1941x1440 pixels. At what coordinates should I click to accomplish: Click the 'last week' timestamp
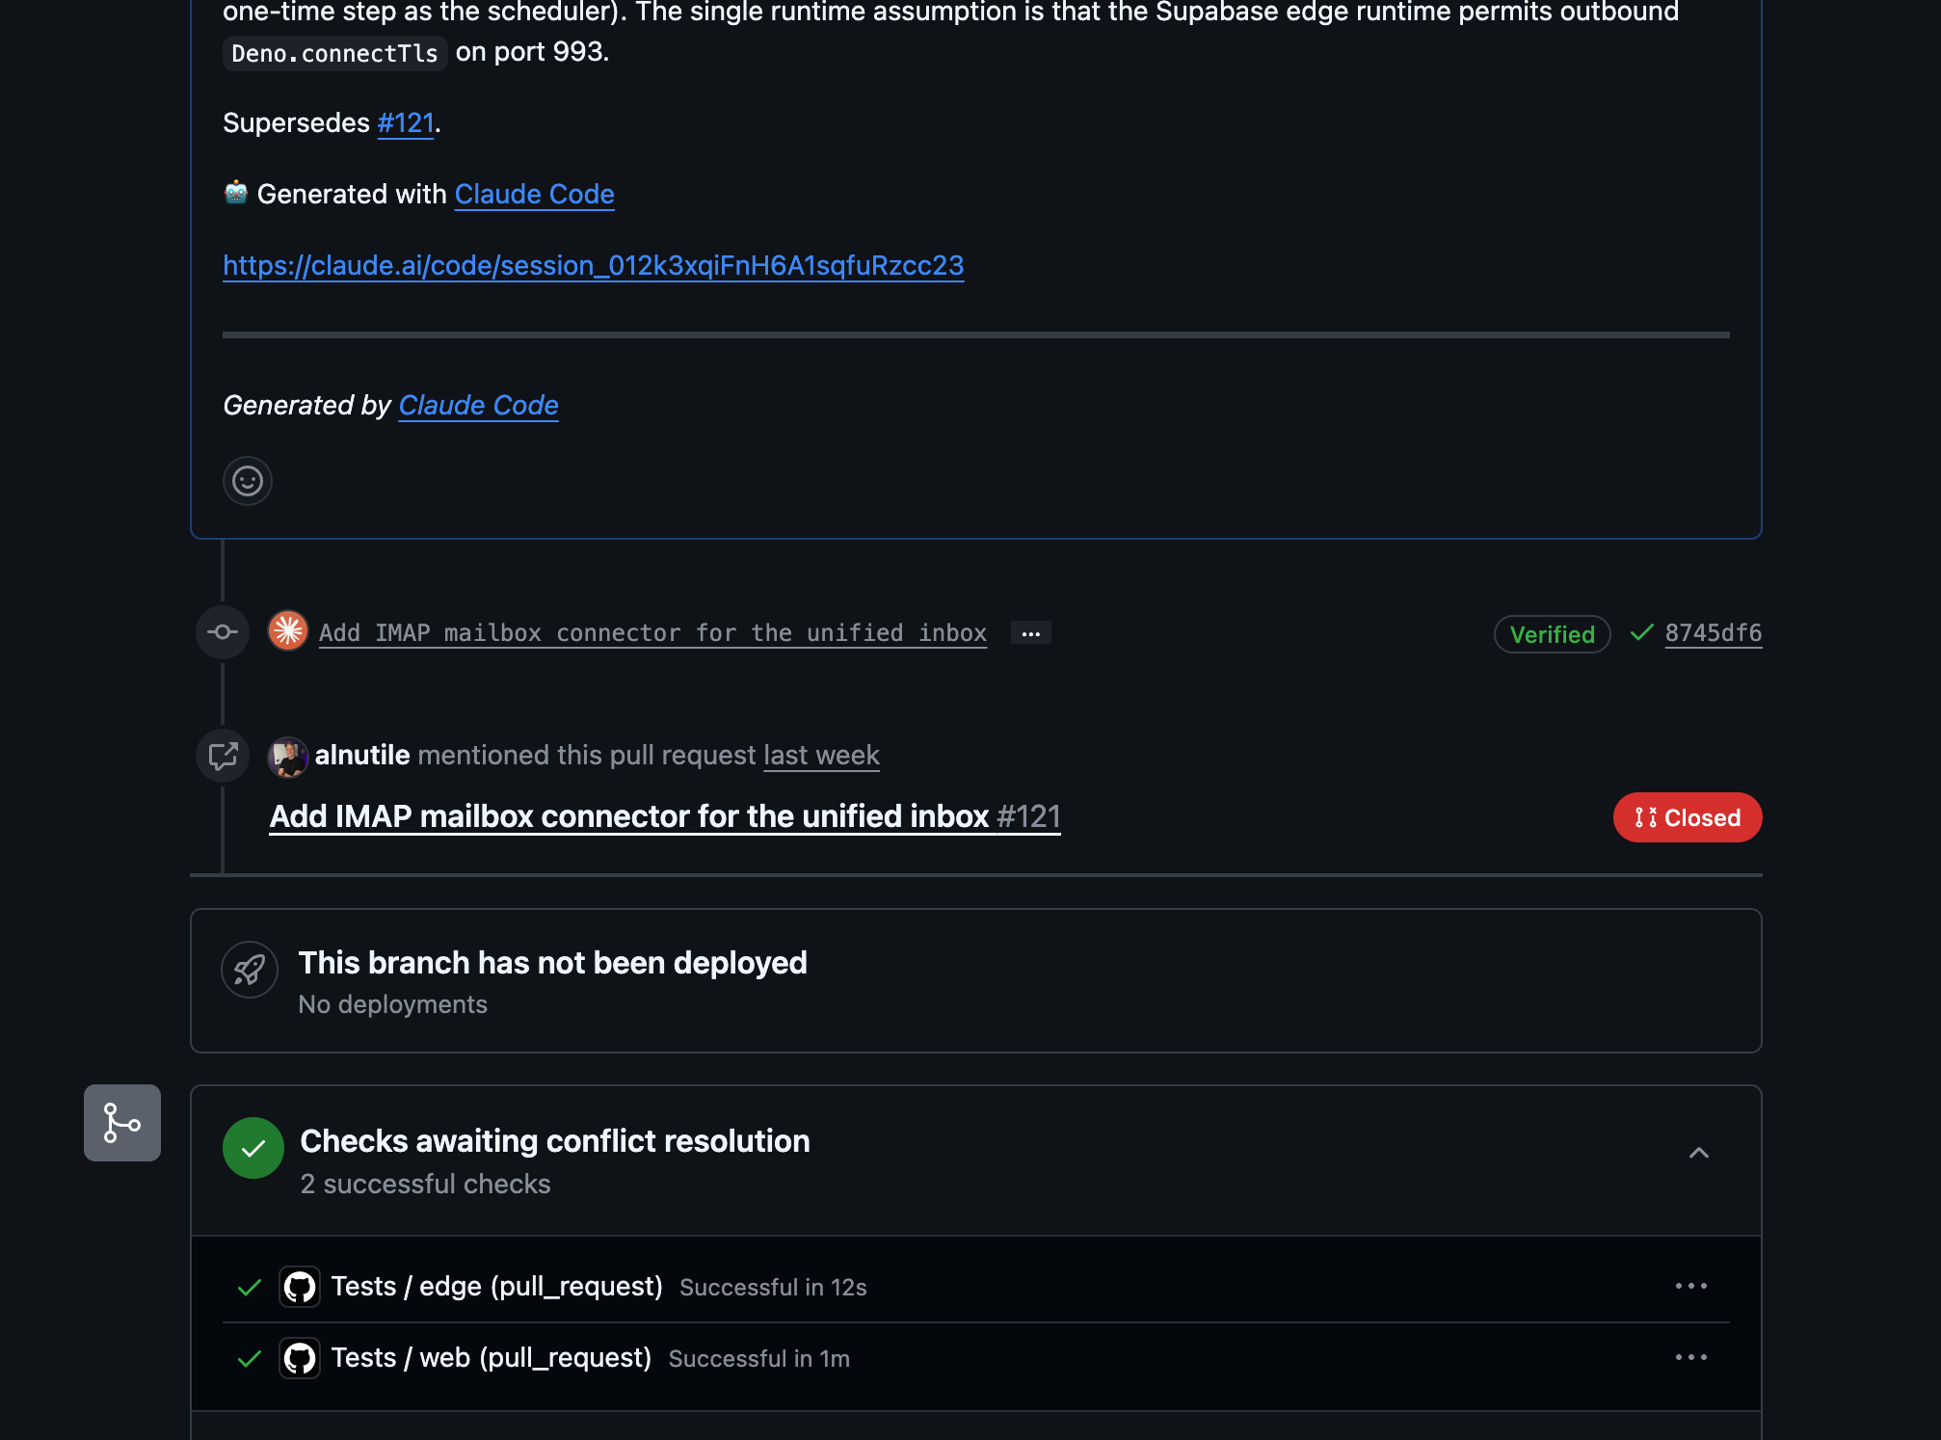coord(821,755)
